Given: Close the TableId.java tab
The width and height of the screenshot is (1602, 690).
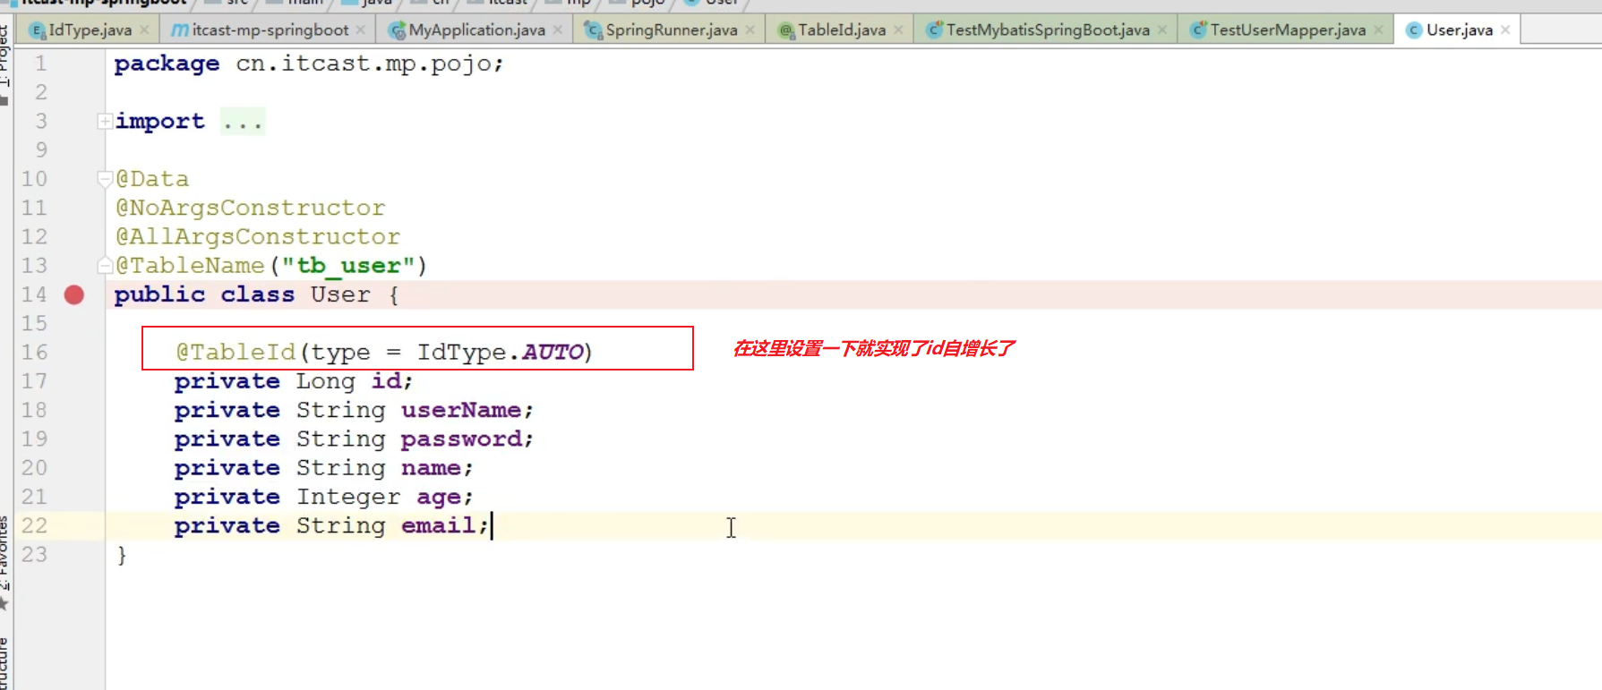Looking at the screenshot, I should (898, 30).
